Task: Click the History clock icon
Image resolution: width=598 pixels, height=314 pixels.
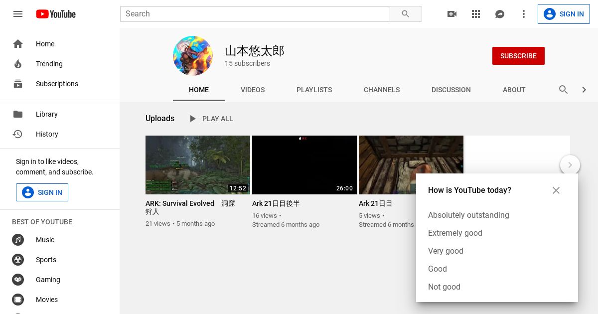Action: click(x=18, y=134)
